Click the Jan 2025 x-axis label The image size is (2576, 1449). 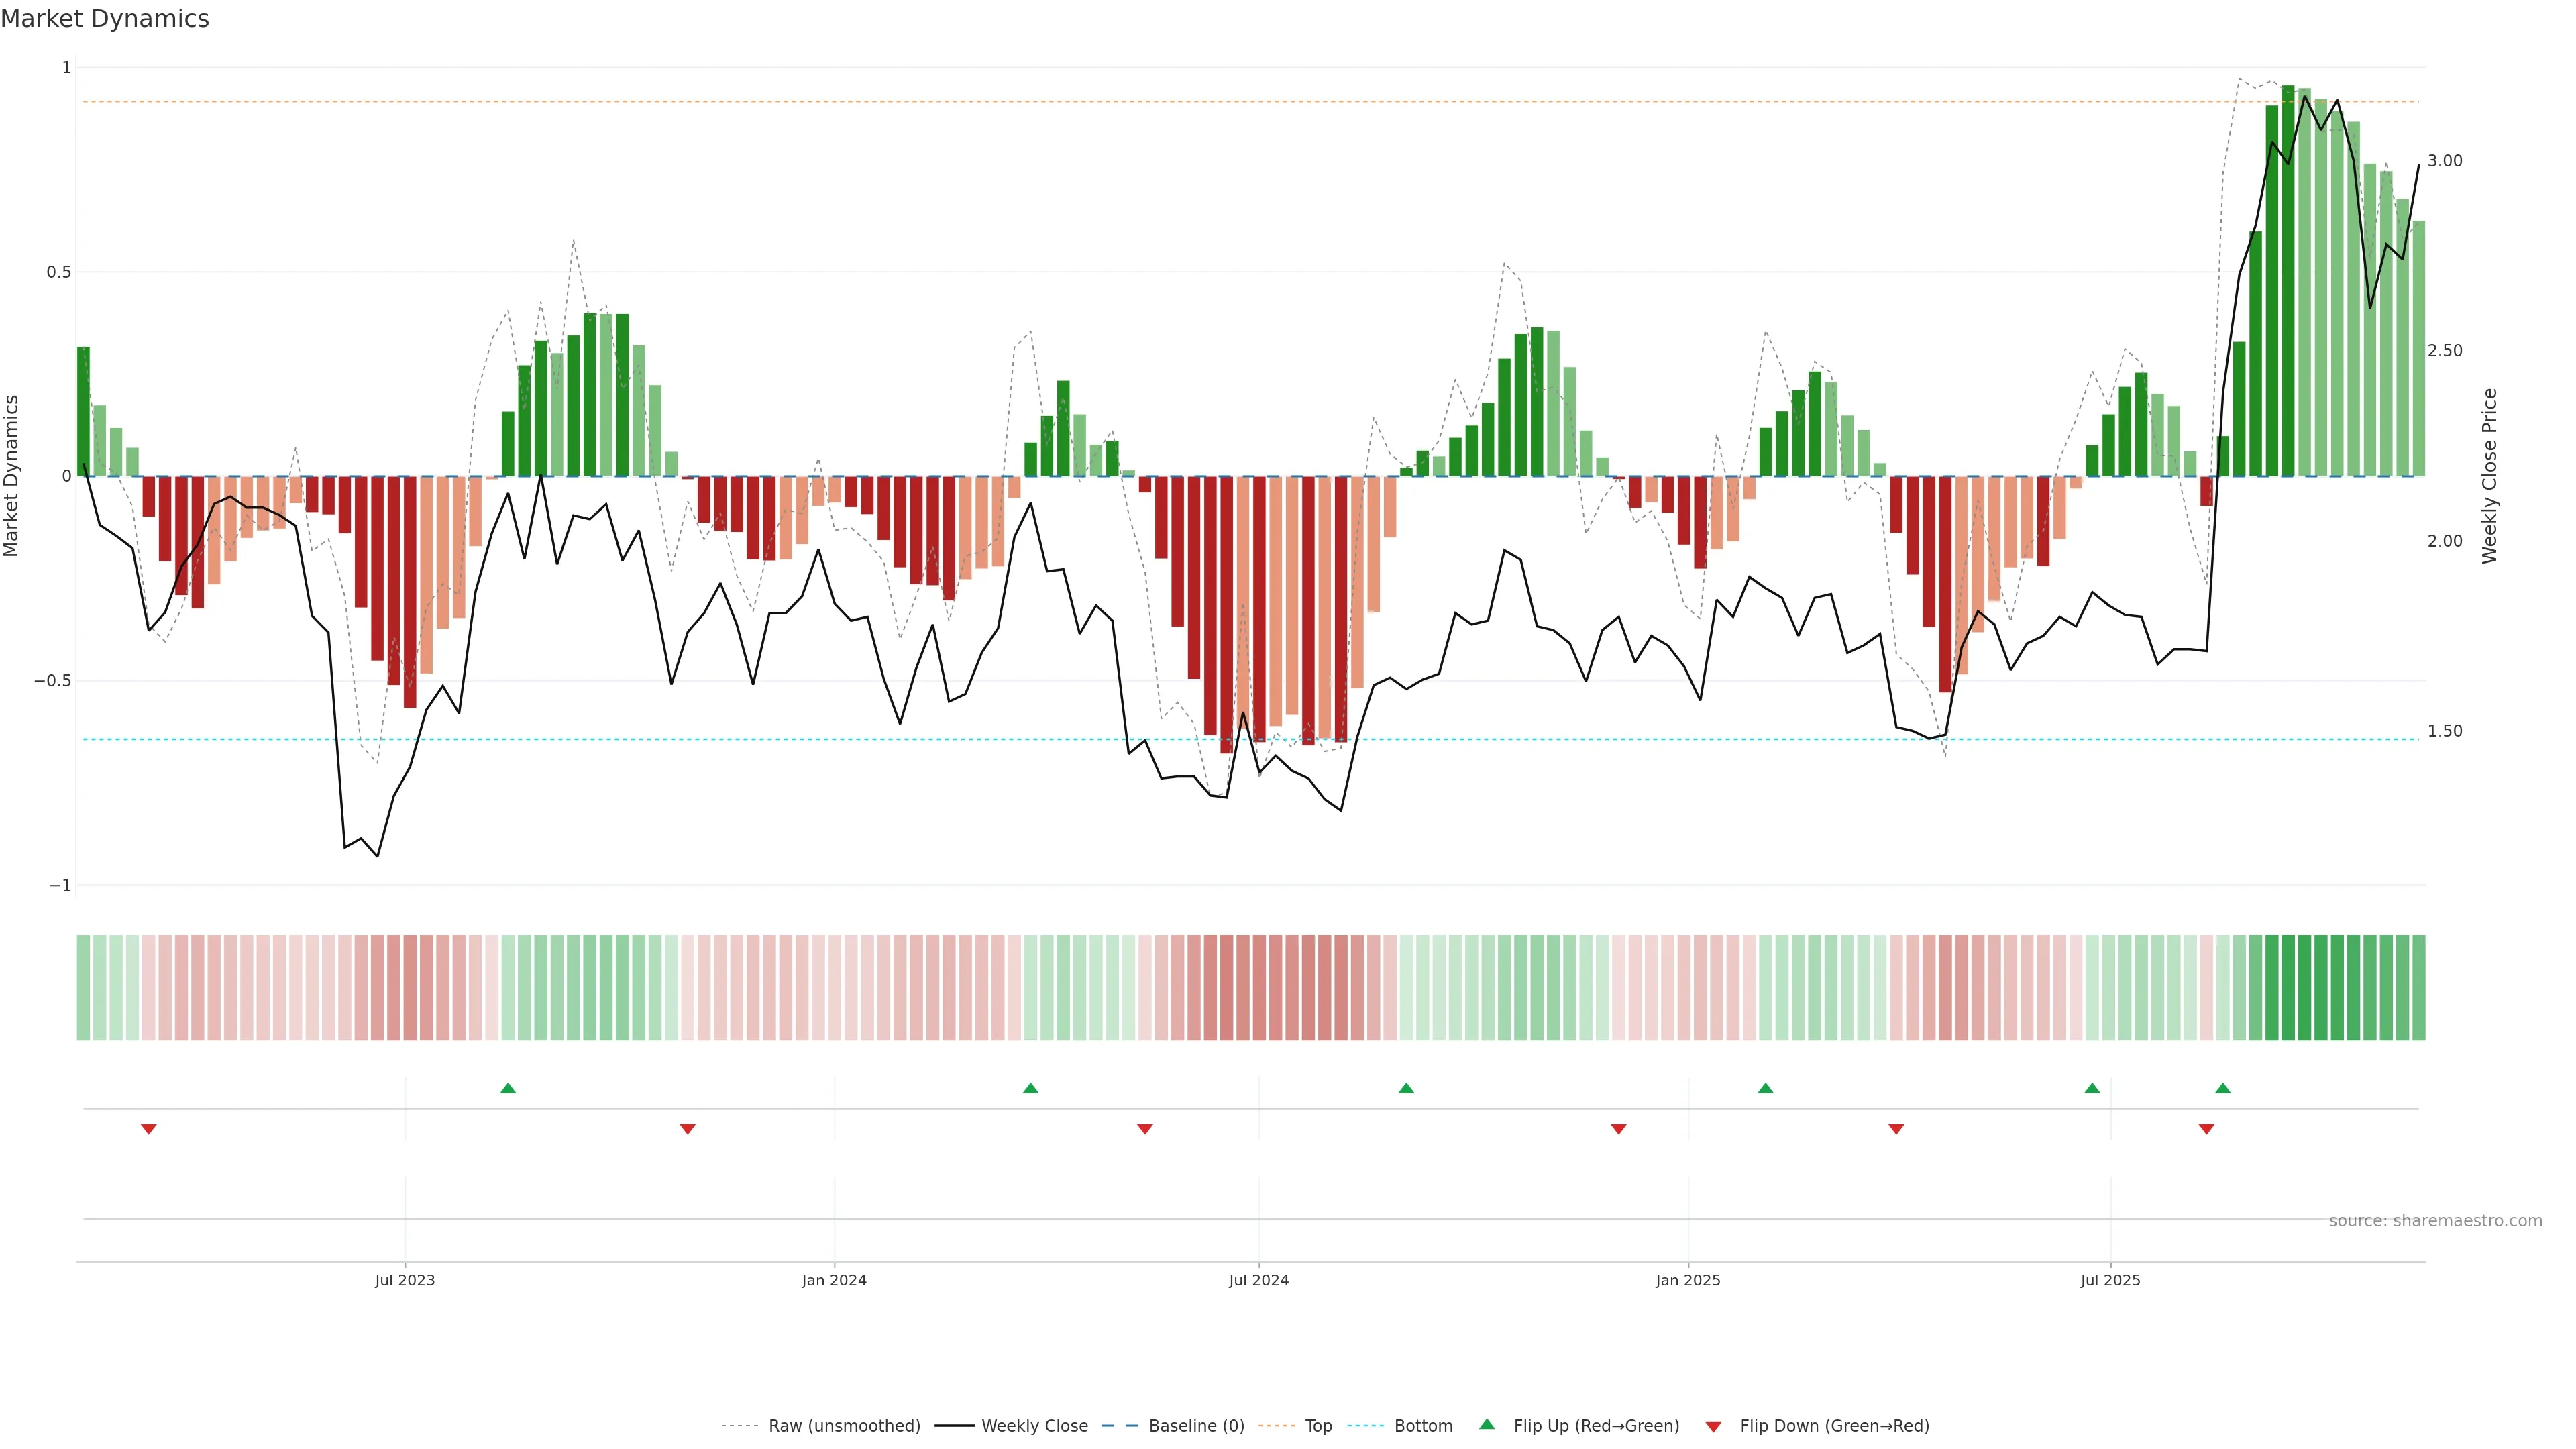coord(1688,1280)
